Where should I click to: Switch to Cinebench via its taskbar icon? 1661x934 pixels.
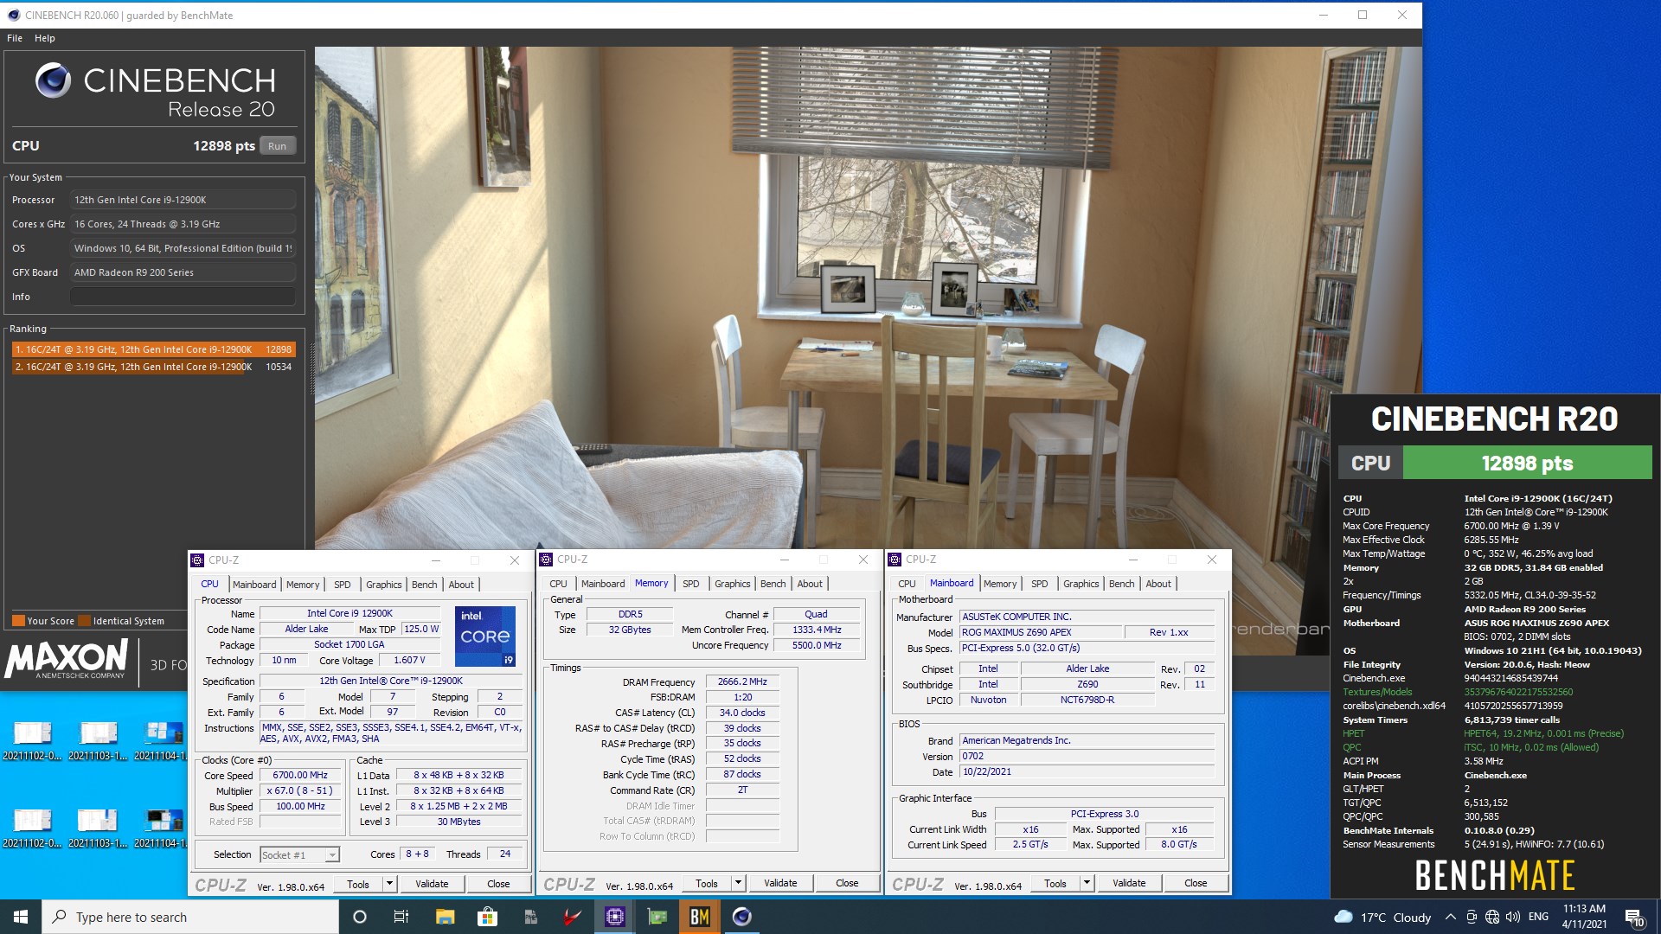742,917
